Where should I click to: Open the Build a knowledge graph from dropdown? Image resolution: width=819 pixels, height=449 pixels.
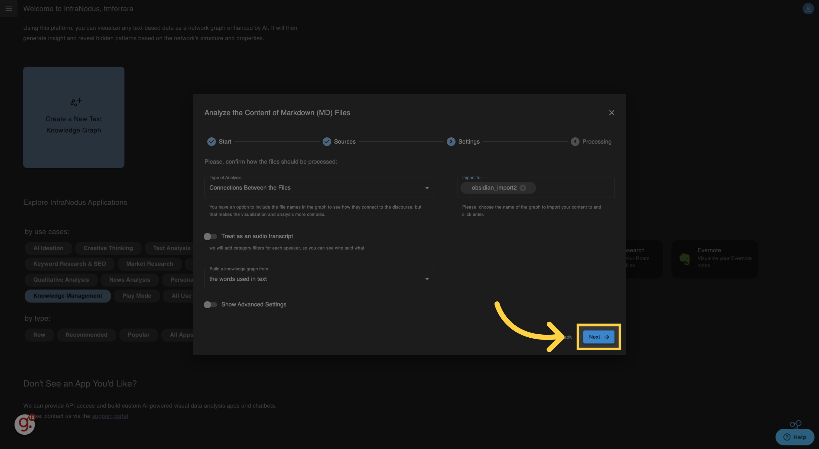click(319, 279)
